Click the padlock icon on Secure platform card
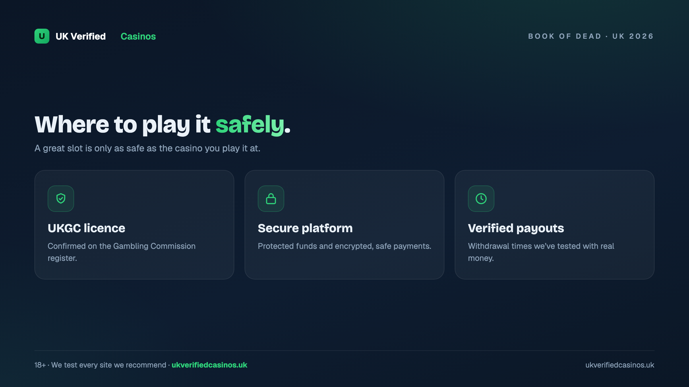The height and width of the screenshot is (387, 689). pyautogui.click(x=271, y=199)
